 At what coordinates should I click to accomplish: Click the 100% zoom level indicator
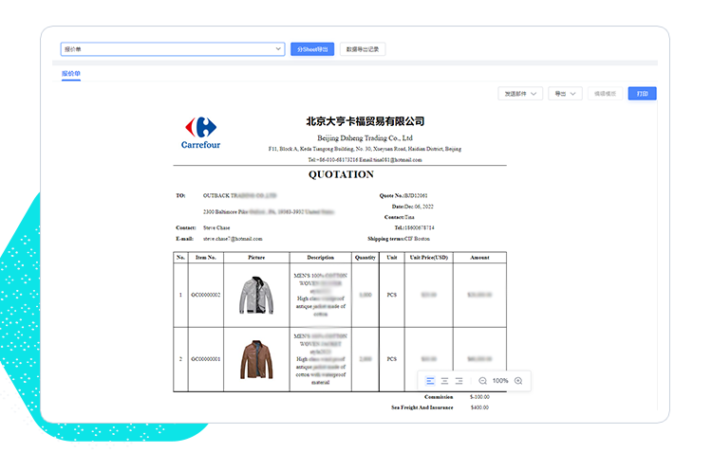[x=500, y=380]
